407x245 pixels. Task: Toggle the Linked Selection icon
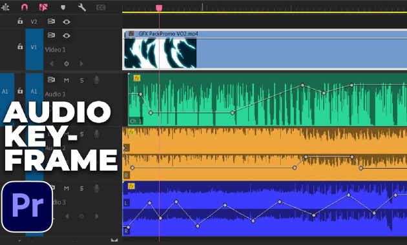pyautogui.click(x=43, y=7)
